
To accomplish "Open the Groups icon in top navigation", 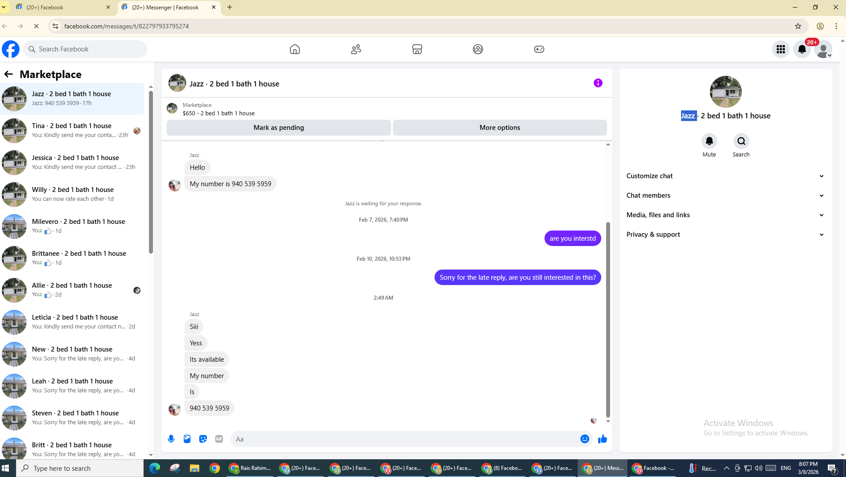I will 478,49.
